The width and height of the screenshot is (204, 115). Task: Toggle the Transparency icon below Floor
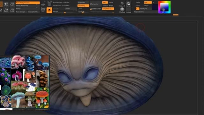click(x=43, y=10)
